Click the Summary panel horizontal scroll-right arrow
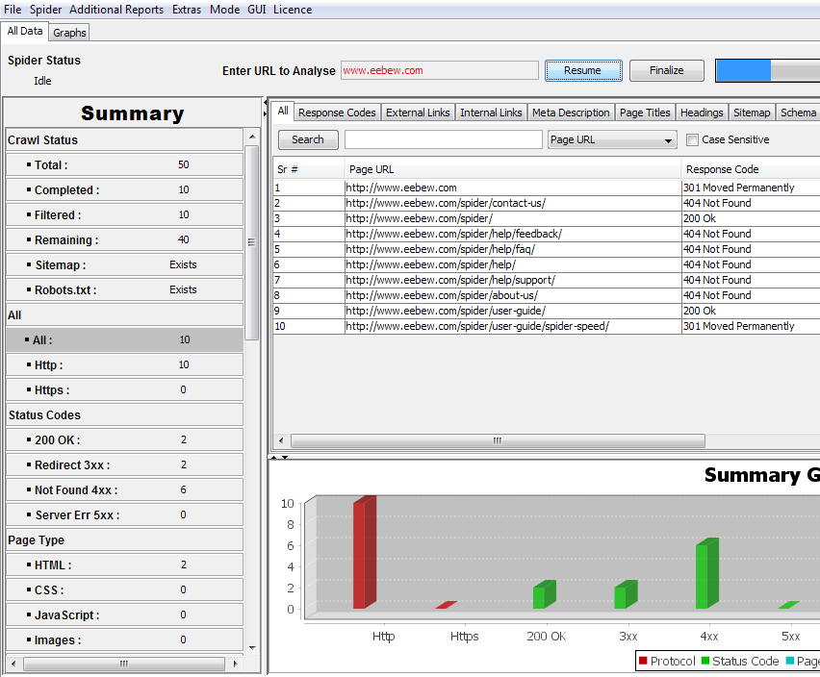This screenshot has height=677, width=820. click(x=236, y=664)
